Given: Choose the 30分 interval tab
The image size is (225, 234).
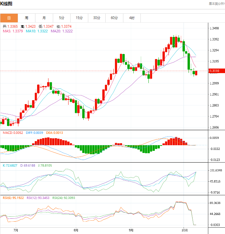Looking at the screenshot, I should pyautogui.click(x=97, y=18).
